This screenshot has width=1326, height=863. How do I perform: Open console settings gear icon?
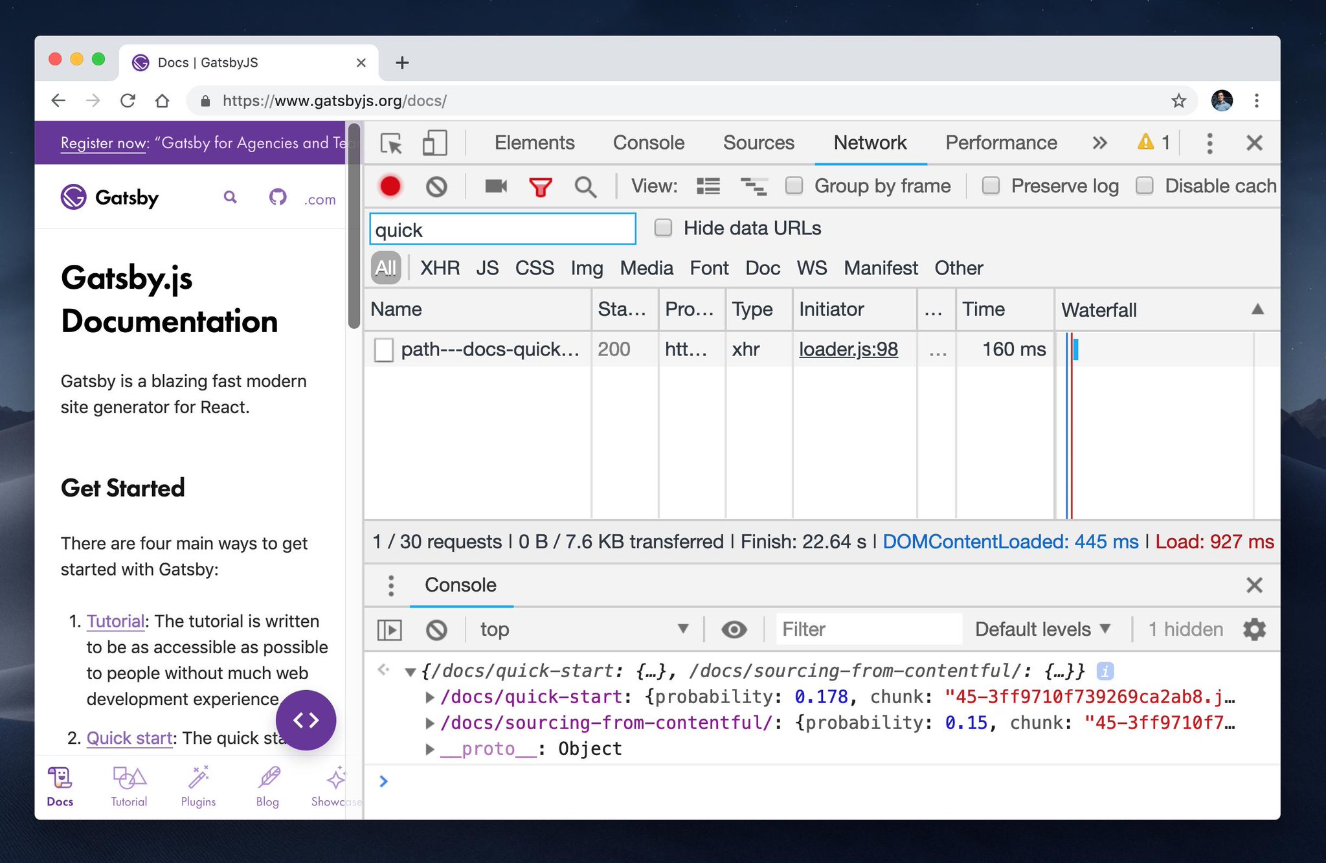[1254, 629]
